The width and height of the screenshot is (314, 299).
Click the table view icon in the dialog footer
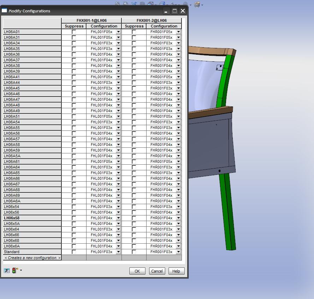7,271
